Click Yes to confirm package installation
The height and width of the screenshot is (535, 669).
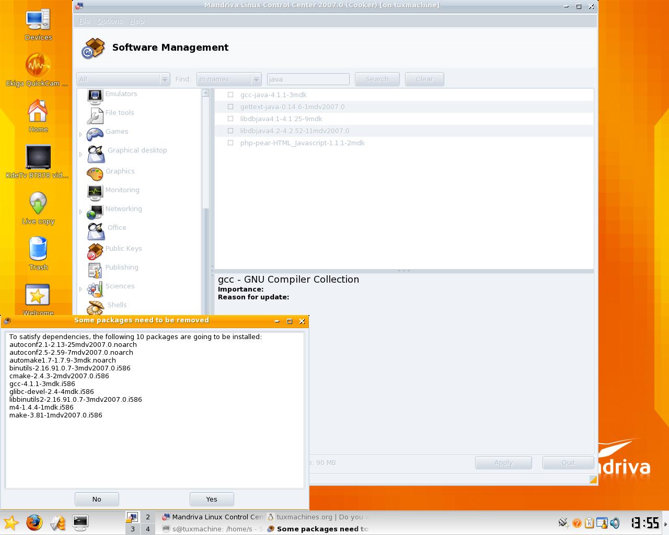tap(212, 499)
